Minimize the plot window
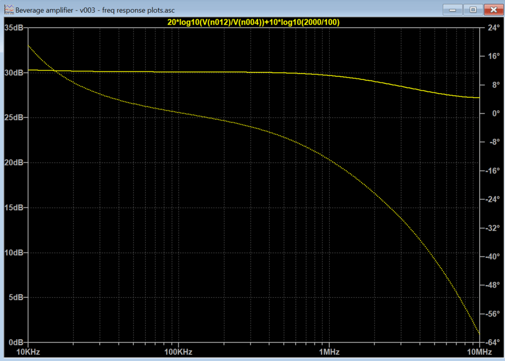Image resolution: width=505 pixels, height=361 pixels. point(453,10)
